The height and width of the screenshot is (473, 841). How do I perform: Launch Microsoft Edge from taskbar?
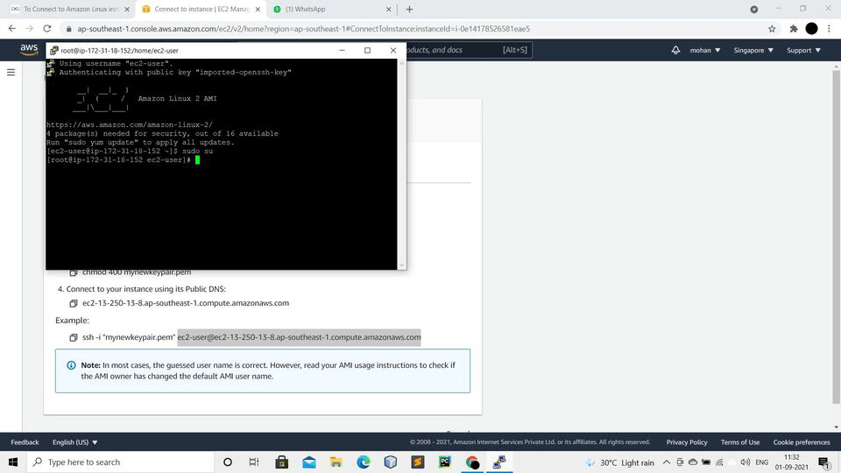pos(363,462)
